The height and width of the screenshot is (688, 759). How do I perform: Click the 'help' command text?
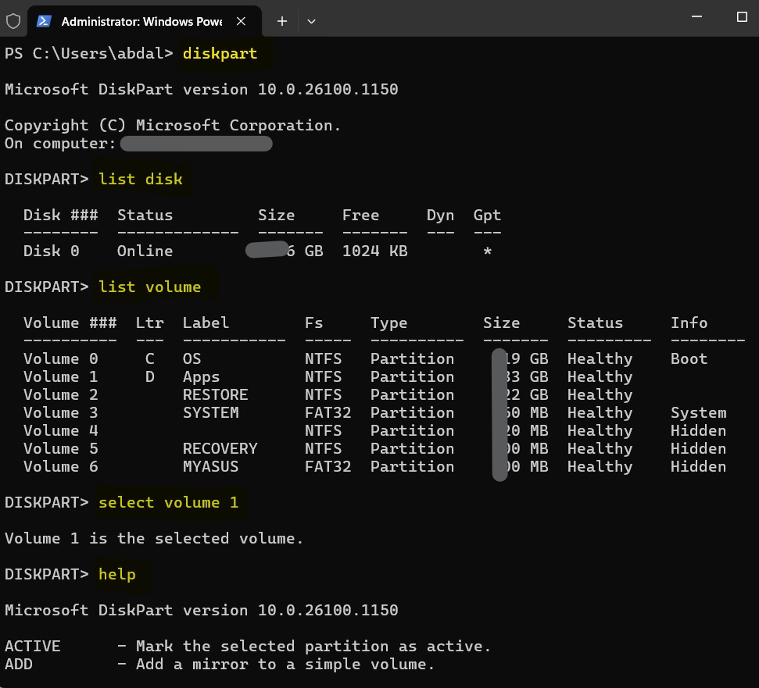click(x=117, y=574)
